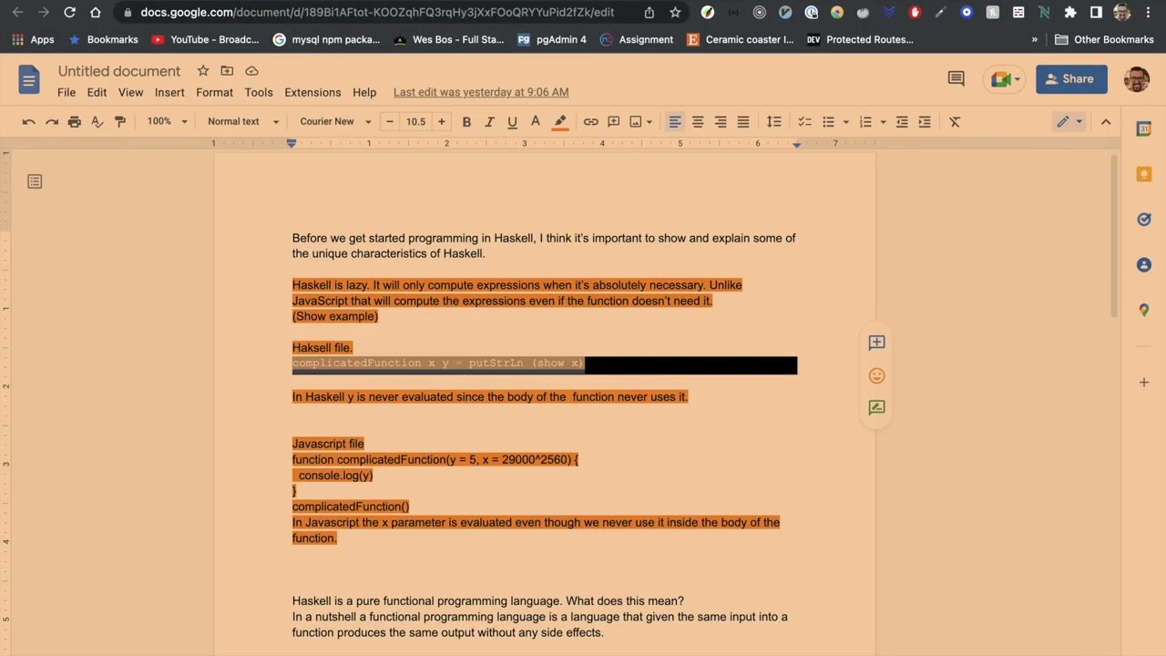
Task: Clear formatting with toolbar icon
Action: coord(955,121)
